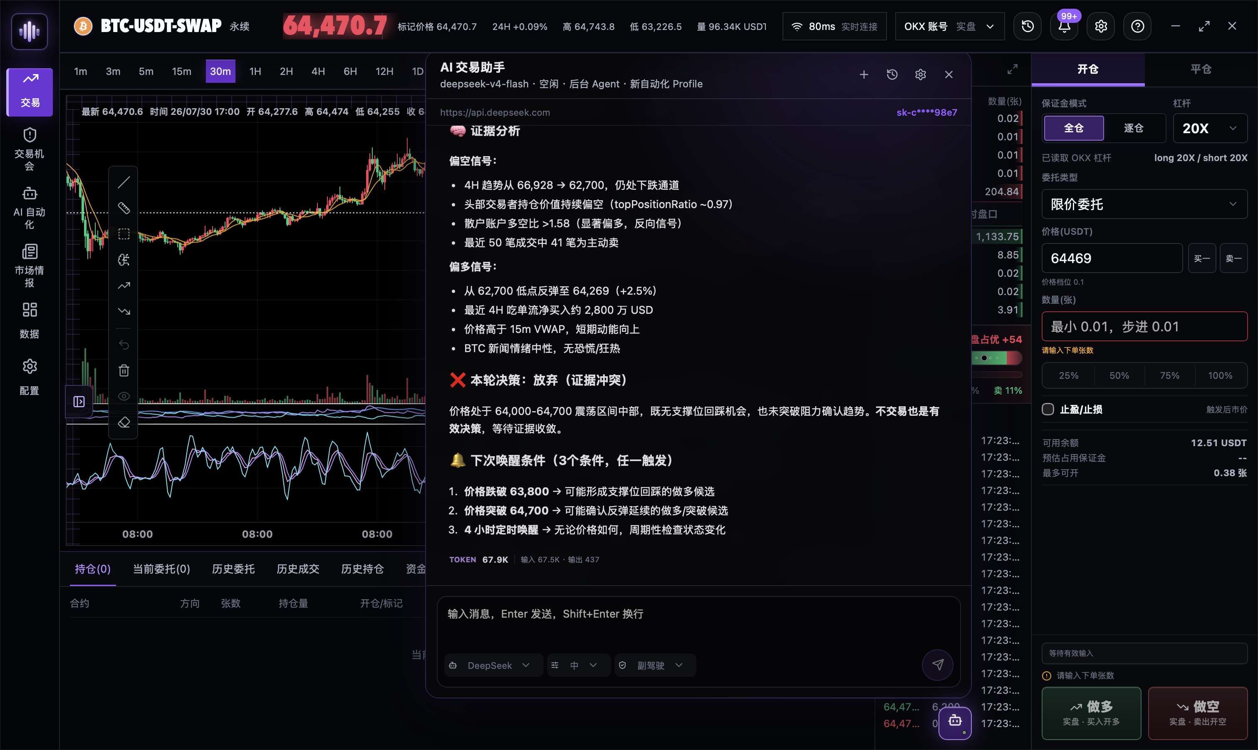
Task: Open the 20X leverage dropdown
Action: (x=1210, y=128)
